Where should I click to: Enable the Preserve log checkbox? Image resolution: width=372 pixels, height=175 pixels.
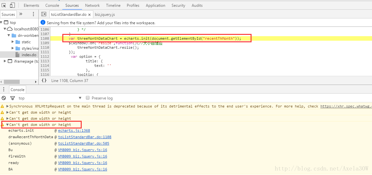pyautogui.click(x=88, y=98)
